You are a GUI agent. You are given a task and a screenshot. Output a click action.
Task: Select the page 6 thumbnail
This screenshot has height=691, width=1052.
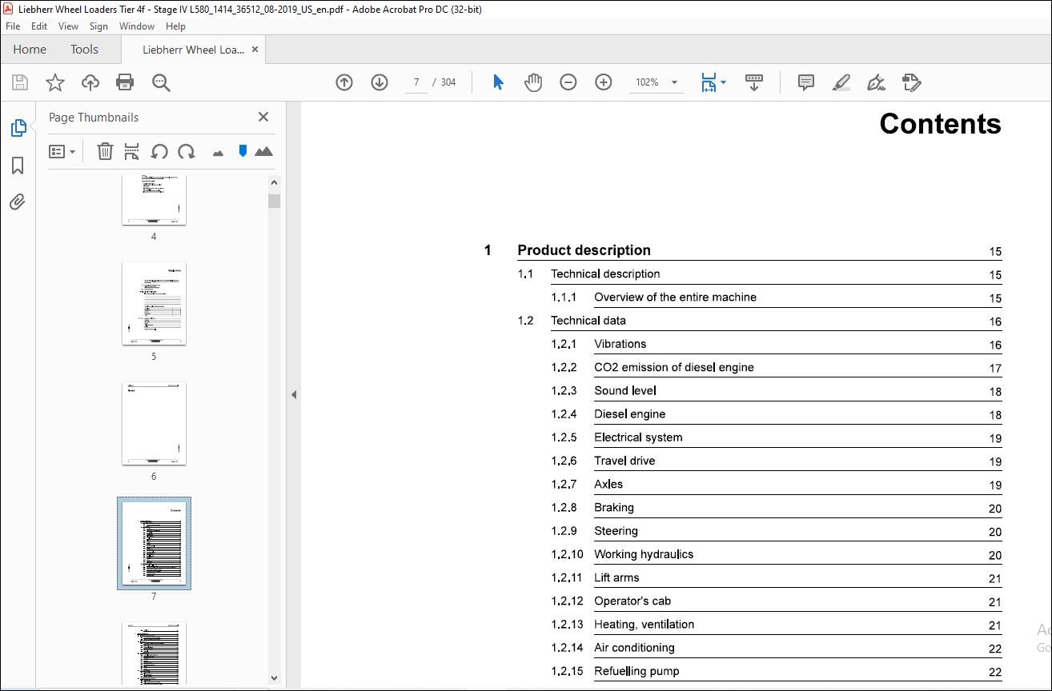(154, 423)
